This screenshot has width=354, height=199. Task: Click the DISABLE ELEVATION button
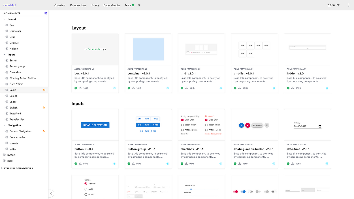pyautogui.click(x=95, y=125)
